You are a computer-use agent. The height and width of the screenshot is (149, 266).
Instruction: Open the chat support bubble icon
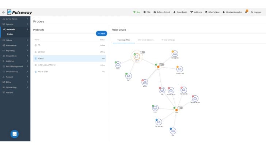(15, 134)
